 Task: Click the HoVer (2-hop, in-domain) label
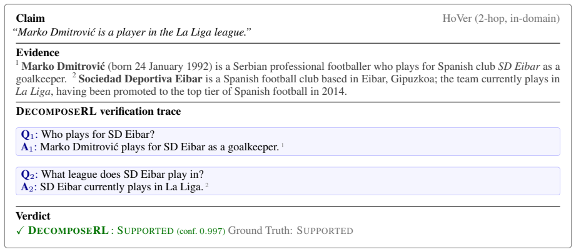click(x=501, y=18)
